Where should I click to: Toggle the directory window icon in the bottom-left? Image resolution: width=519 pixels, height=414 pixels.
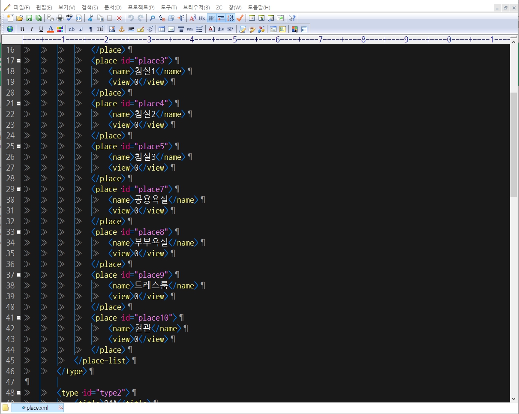click(x=5, y=407)
